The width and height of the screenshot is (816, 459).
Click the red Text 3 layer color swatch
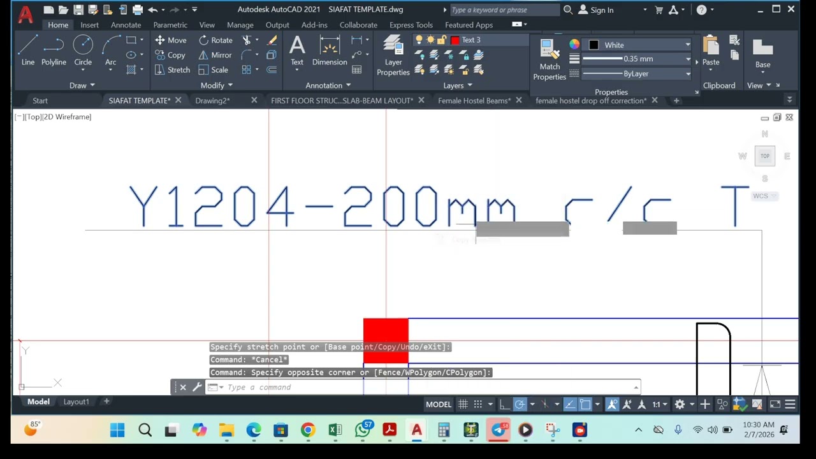[x=455, y=40]
